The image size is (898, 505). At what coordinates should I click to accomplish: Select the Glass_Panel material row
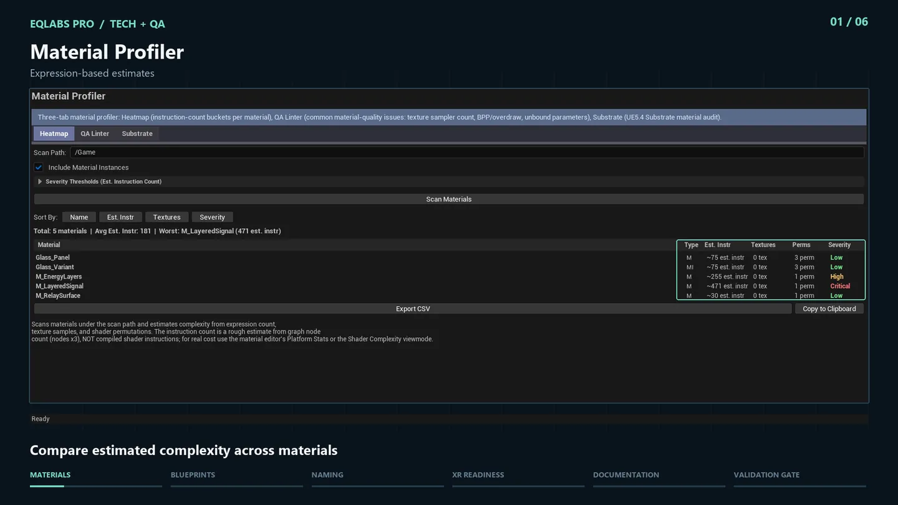449,257
